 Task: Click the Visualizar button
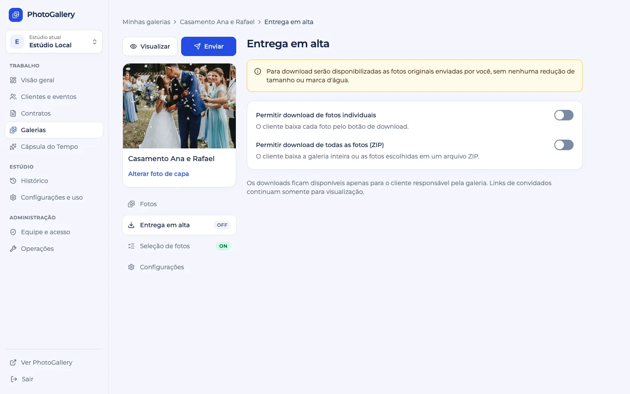pos(150,46)
